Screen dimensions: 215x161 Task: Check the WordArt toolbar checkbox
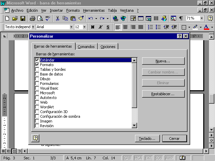(37, 107)
